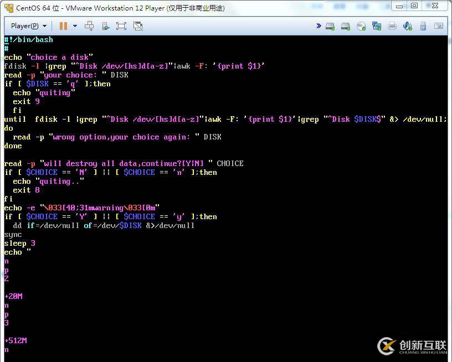Pause the virtual machine
452x362 pixels.
[x=63, y=26]
